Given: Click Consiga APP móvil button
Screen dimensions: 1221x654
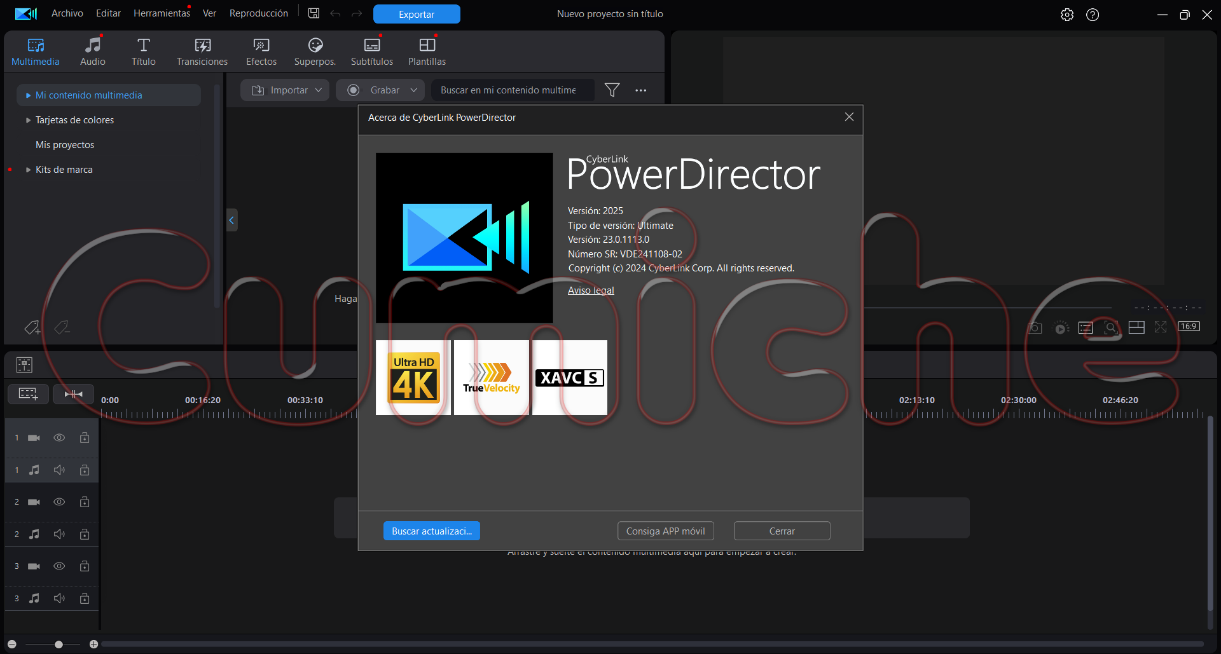Looking at the screenshot, I should 666,531.
